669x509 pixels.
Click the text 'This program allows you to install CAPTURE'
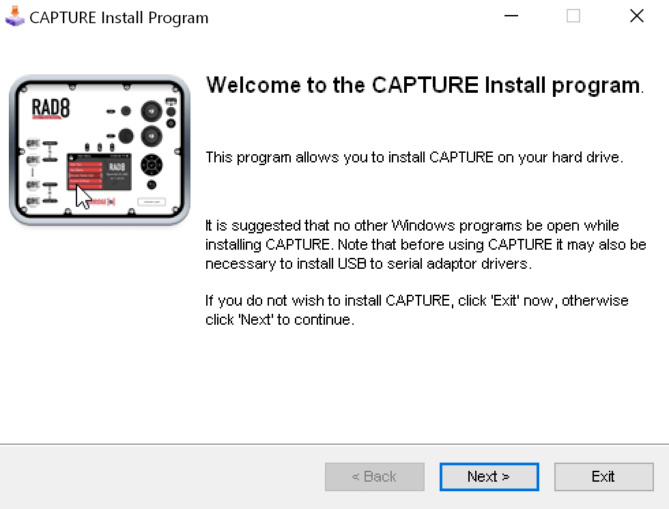349,158
